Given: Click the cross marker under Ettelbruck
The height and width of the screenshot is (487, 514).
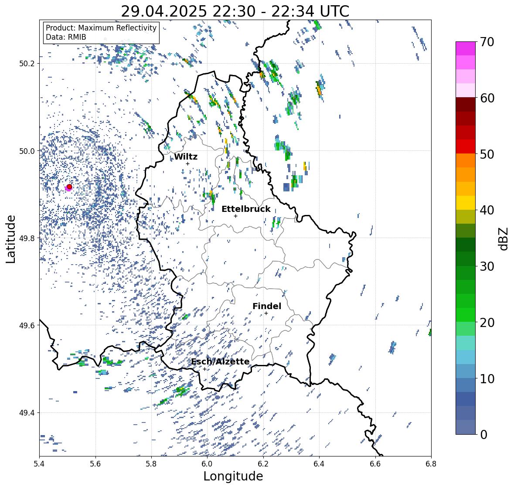Looking at the screenshot, I should (235, 216).
